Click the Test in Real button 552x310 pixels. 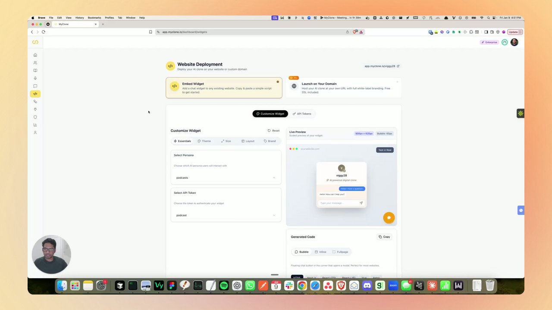point(385,150)
